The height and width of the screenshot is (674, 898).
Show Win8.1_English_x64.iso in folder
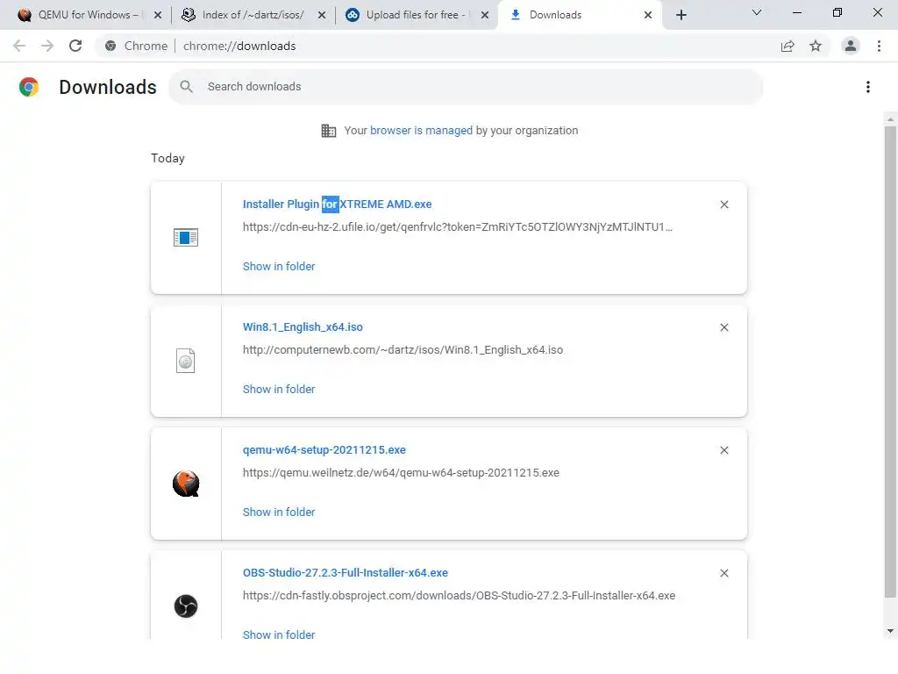coord(279,389)
